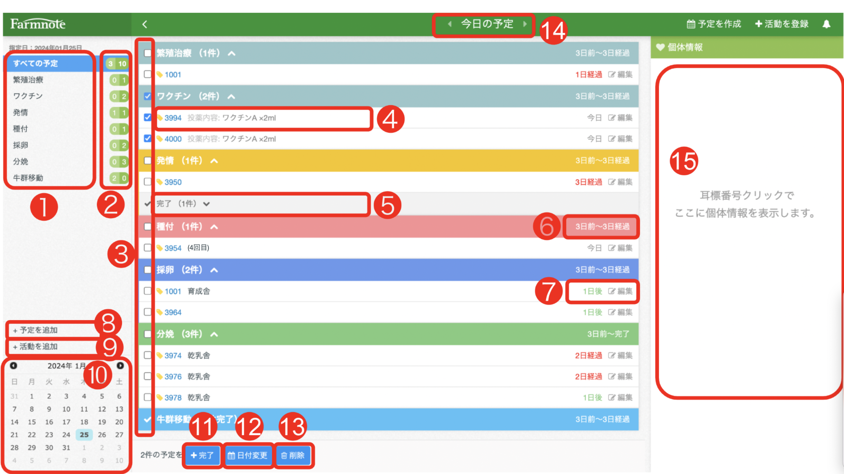Click the back chevron in header
Screen dimensions: 844x474
click(x=144, y=24)
